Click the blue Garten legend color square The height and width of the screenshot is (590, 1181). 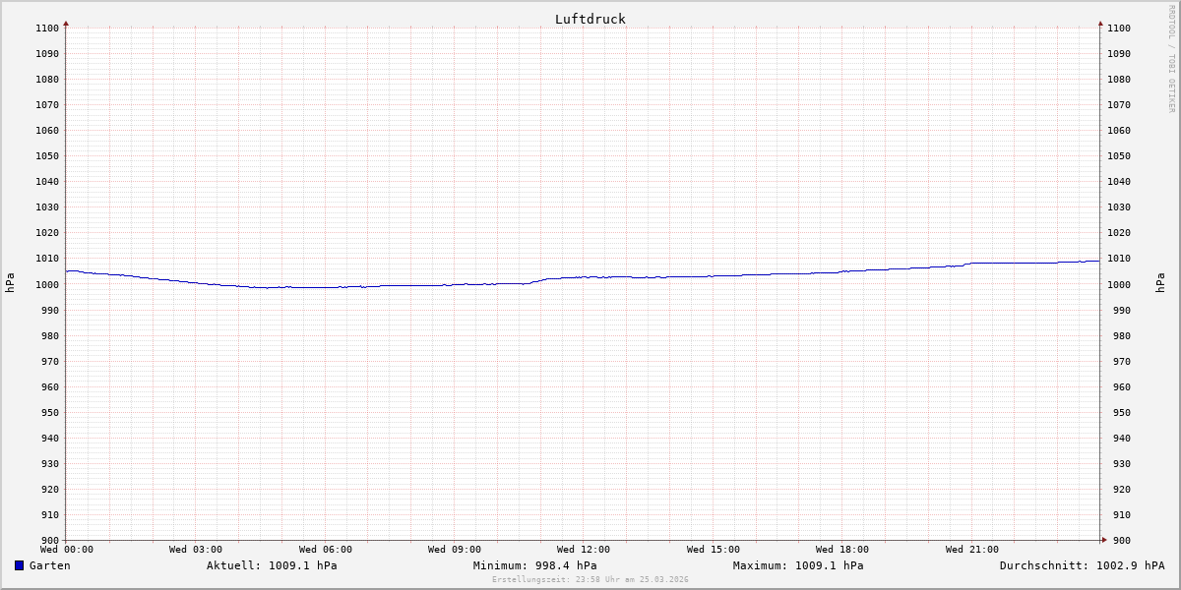point(19,565)
